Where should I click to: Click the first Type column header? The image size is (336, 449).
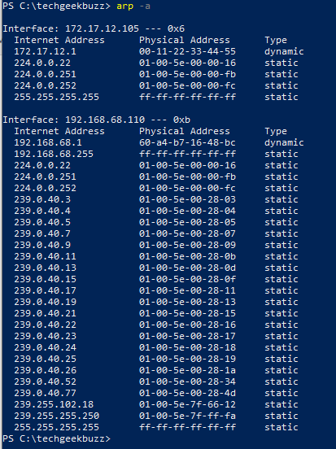276,40
